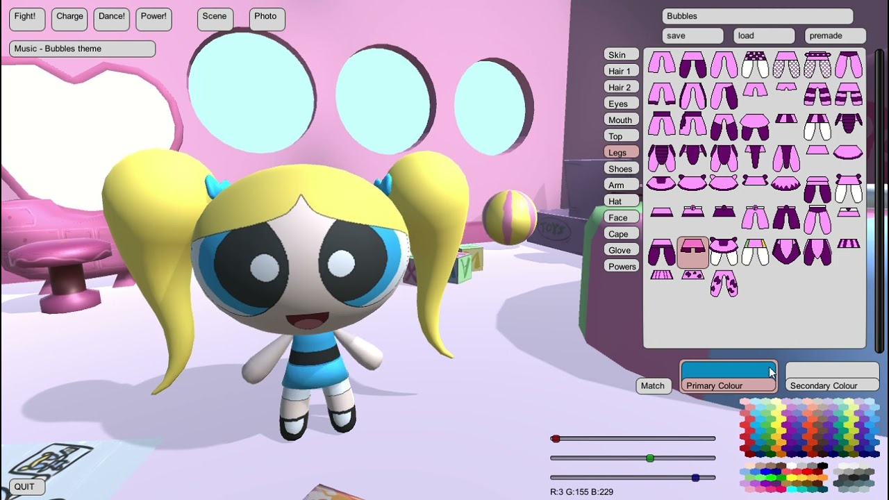Pick the pure white swatch in lower palette
The width and height of the screenshot is (889, 500).
coord(792,465)
